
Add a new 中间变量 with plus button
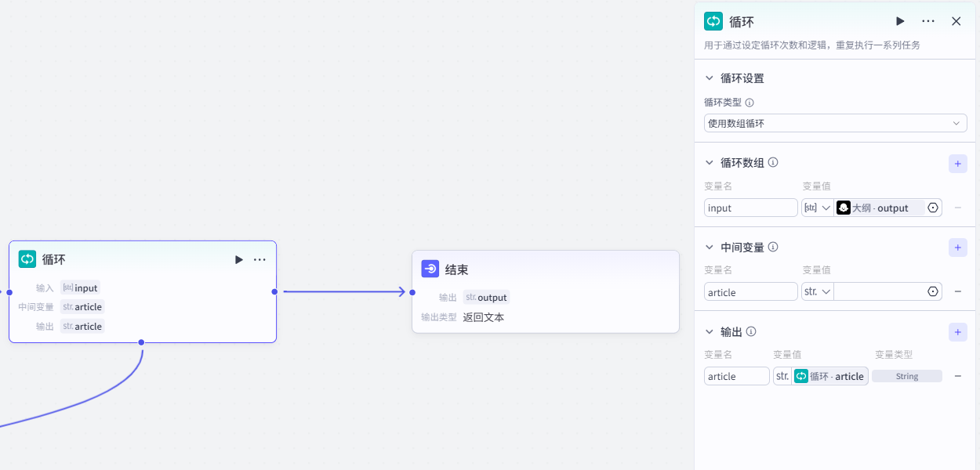coord(957,248)
